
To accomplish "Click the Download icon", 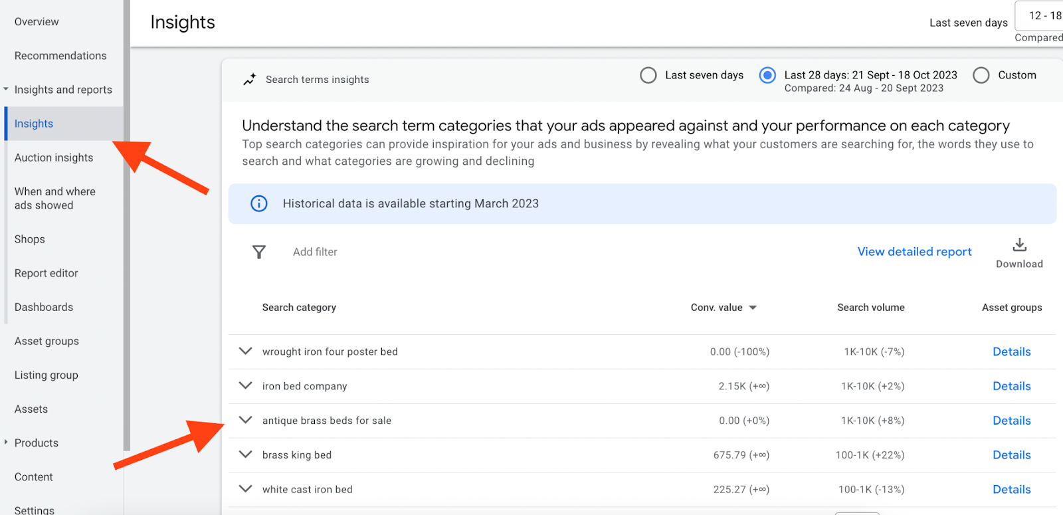I will pos(1019,245).
